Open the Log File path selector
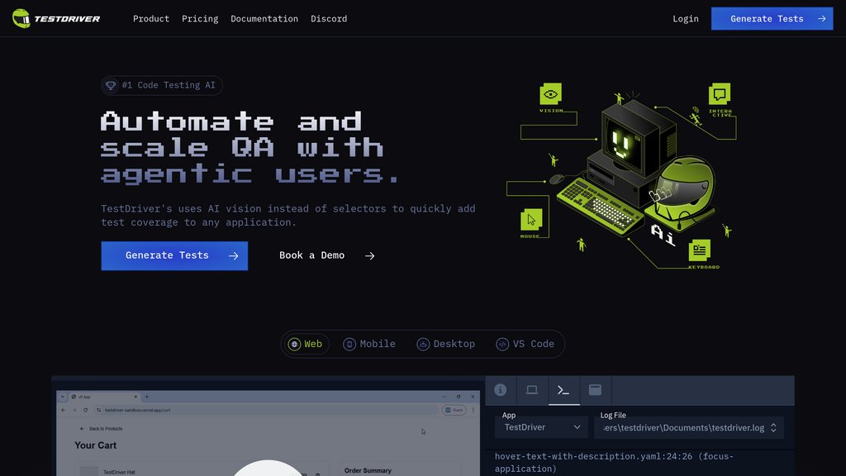The image size is (846, 476). tap(688, 427)
